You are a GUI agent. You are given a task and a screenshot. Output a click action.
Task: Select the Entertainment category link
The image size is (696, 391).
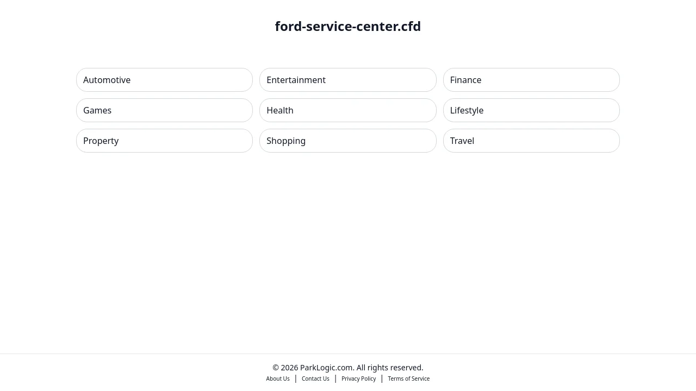pyautogui.click(x=347, y=80)
